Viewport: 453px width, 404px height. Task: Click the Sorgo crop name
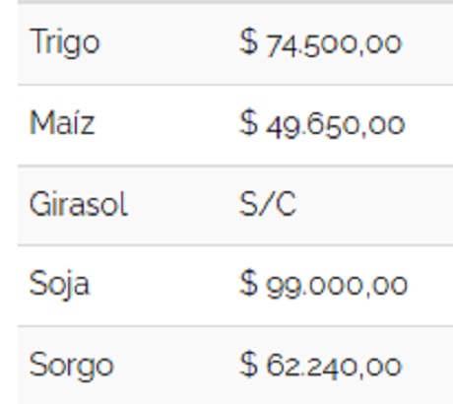[72, 367]
